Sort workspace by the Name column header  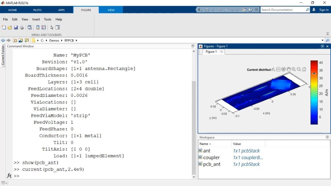tap(215, 144)
